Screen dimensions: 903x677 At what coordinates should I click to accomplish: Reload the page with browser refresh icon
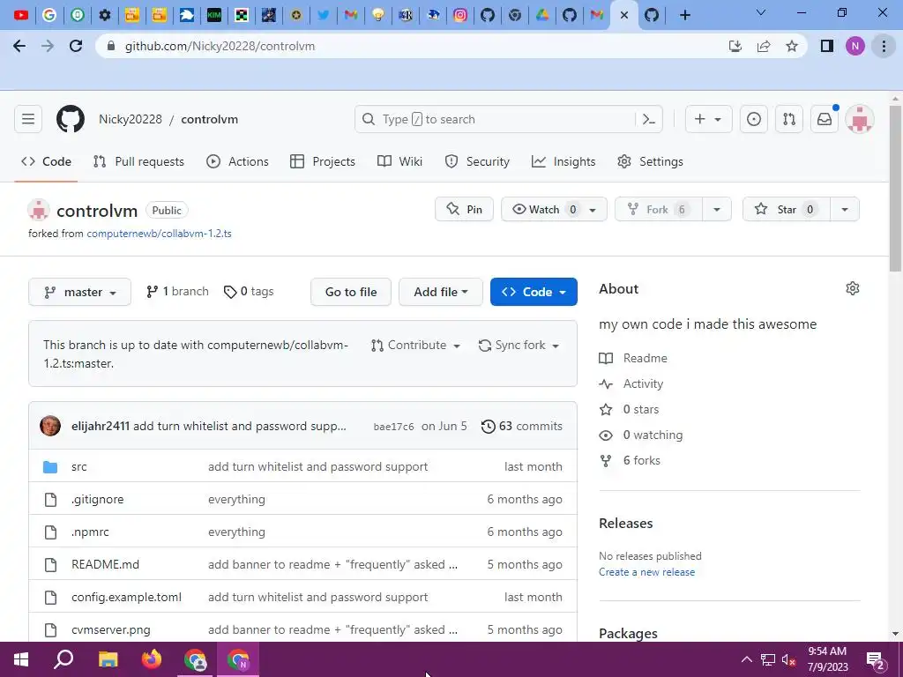[76, 46]
